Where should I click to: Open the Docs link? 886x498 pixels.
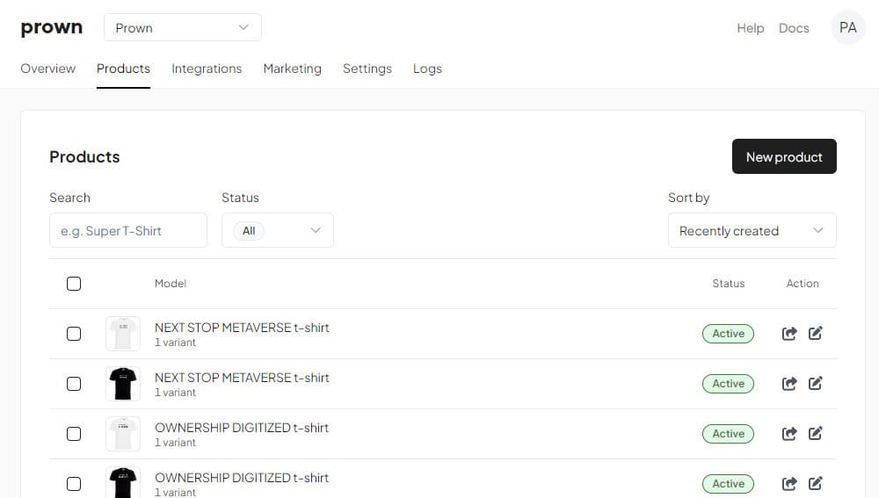[793, 28]
